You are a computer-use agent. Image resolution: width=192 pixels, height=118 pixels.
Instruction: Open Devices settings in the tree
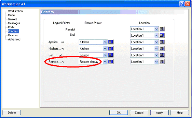(13, 35)
